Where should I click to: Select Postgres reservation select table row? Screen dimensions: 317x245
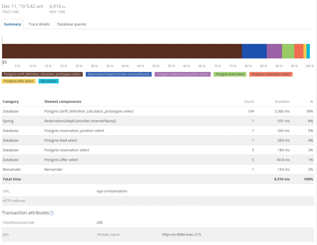158,150
